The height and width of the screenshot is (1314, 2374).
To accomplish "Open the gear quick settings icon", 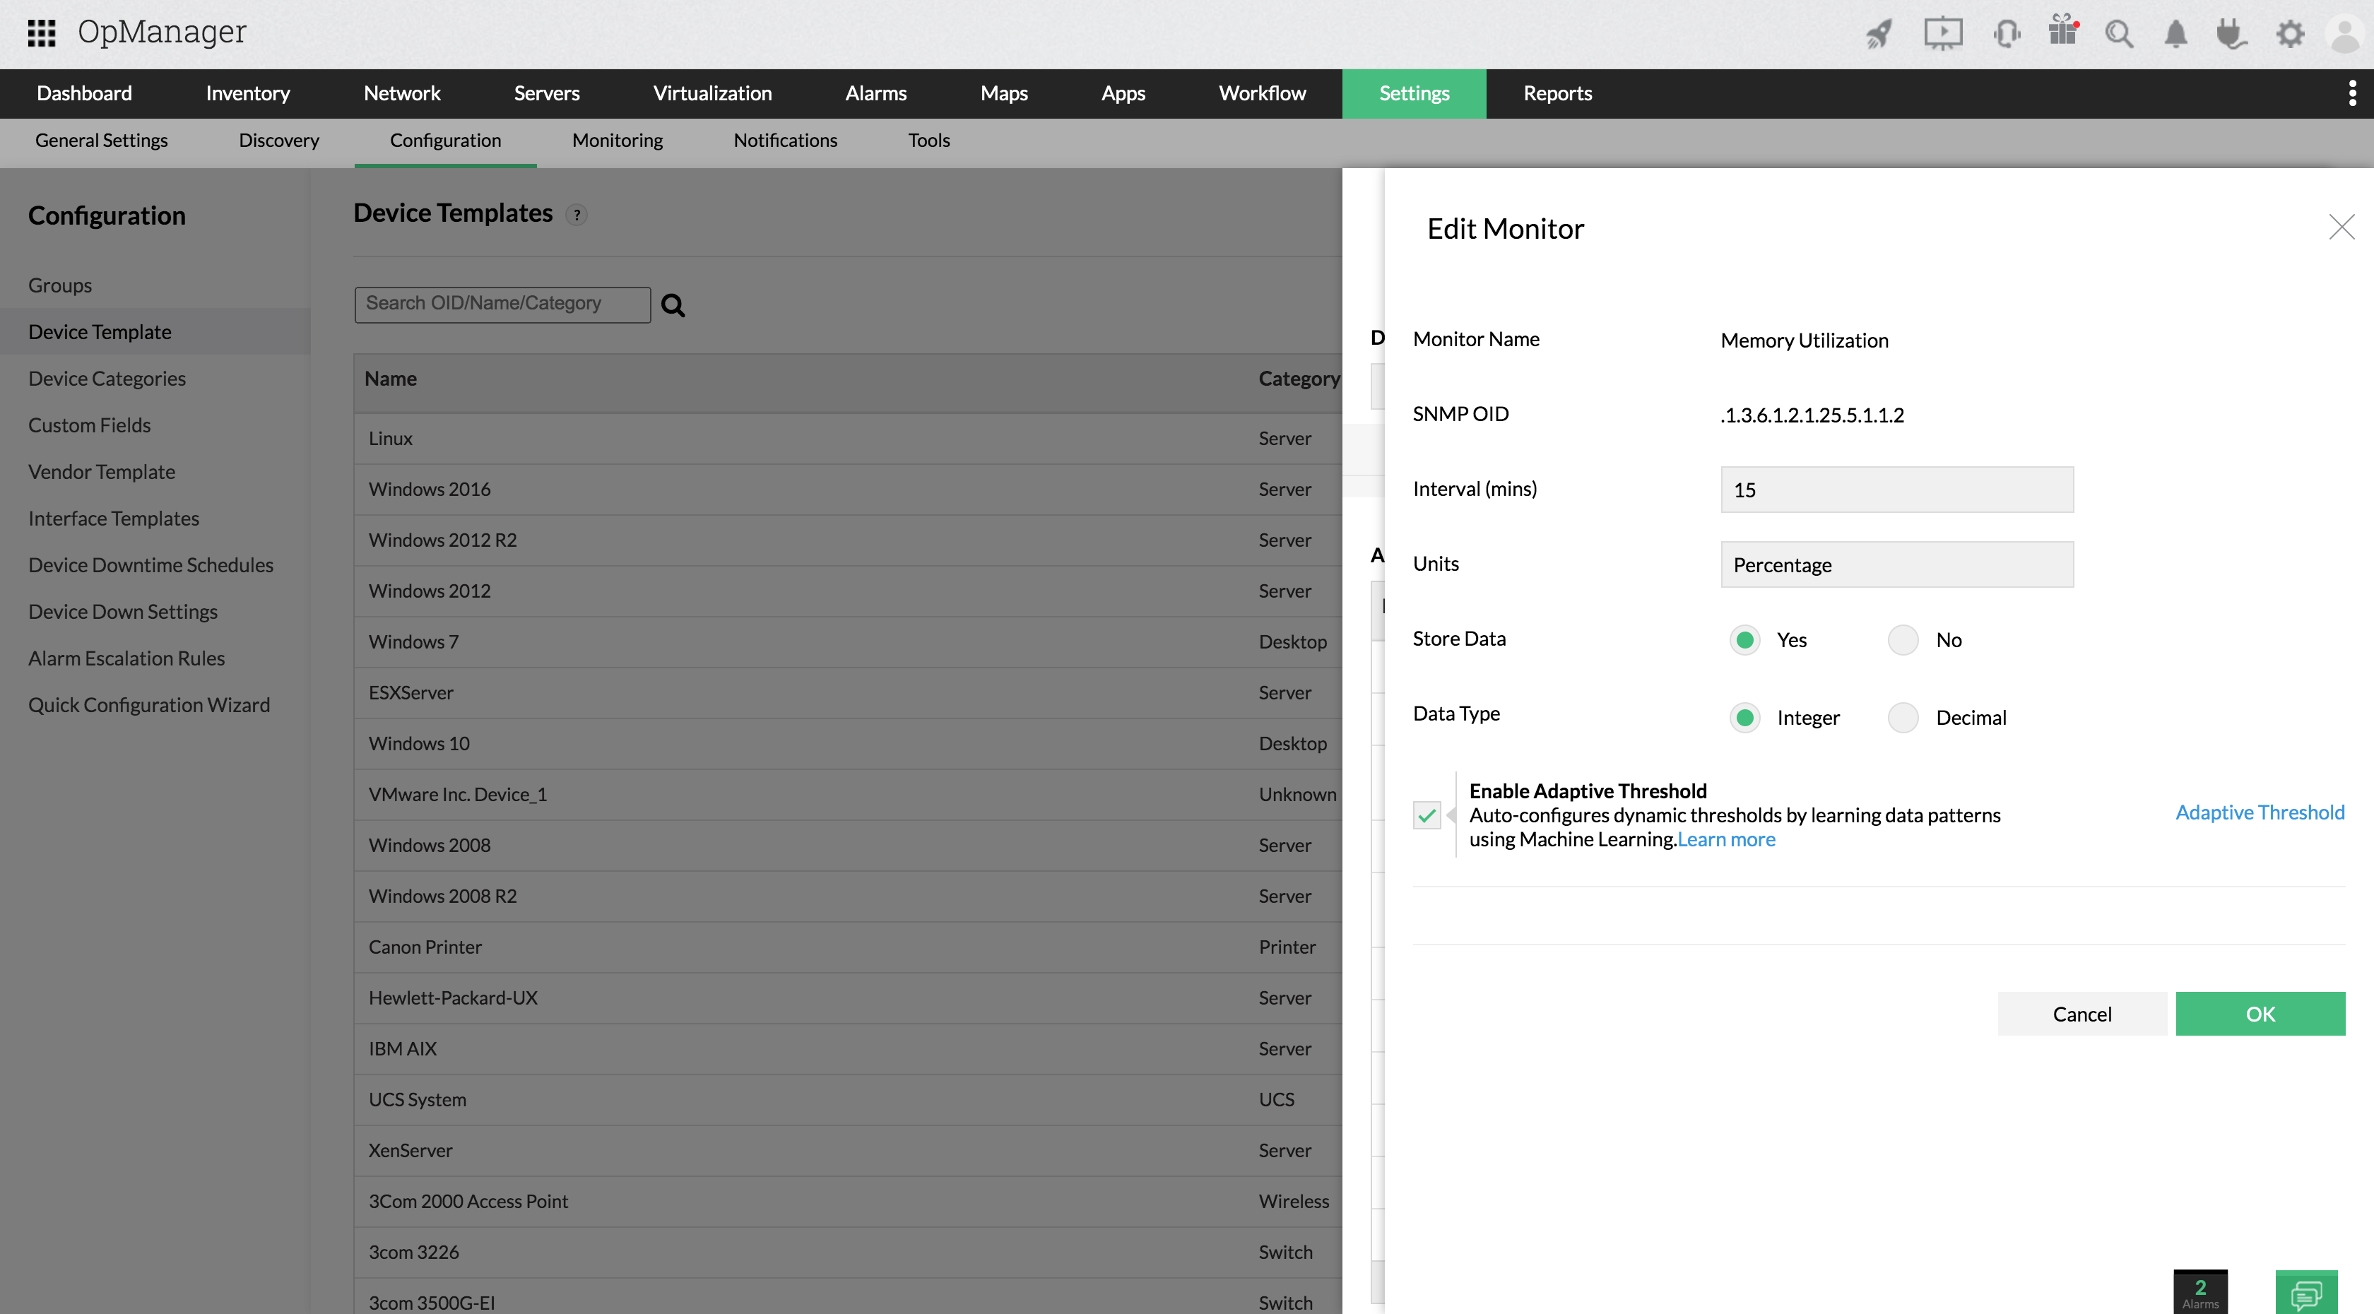I will point(2289,34).
